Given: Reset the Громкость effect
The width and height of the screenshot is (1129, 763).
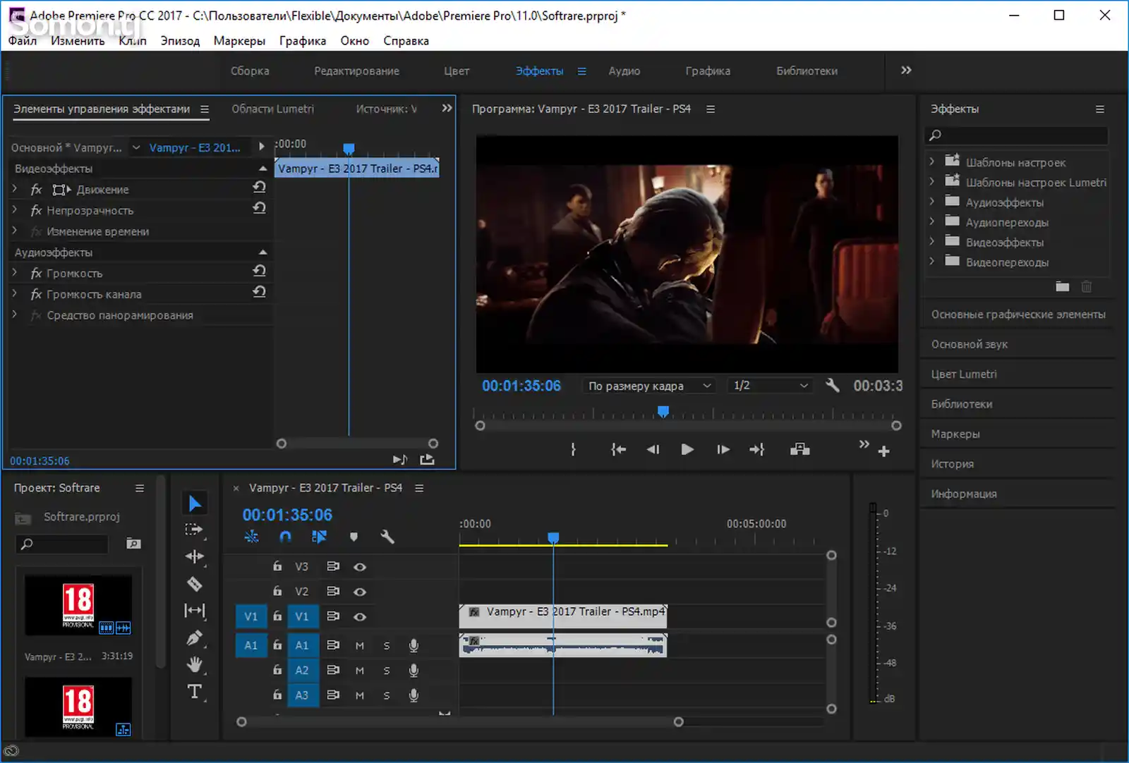Looking at the screenshot, I should tap(259, 271).
